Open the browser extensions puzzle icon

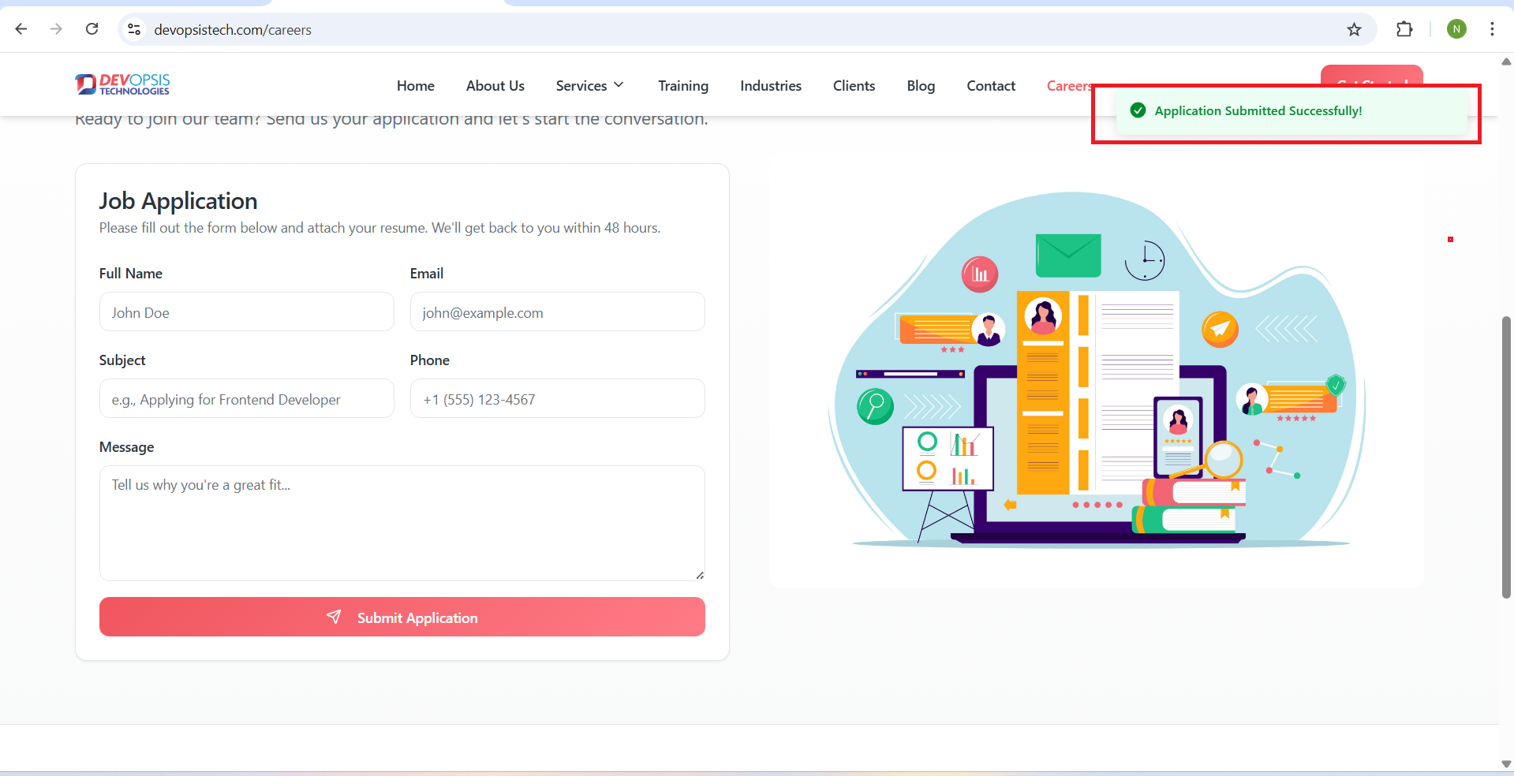tap(1404, 29)
